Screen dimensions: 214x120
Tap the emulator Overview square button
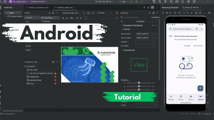pos(191,13)
